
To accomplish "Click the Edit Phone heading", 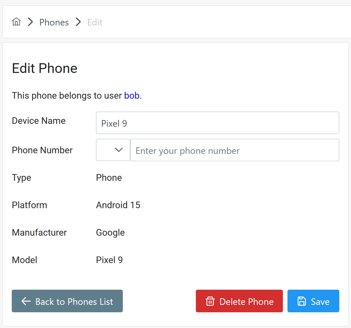I will pyautogui.click(x=45, y=68).
